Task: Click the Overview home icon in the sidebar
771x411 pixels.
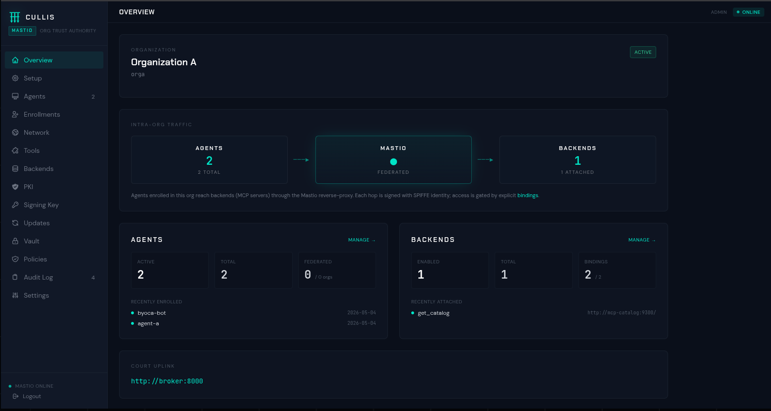Action: (x=15, y=60)
